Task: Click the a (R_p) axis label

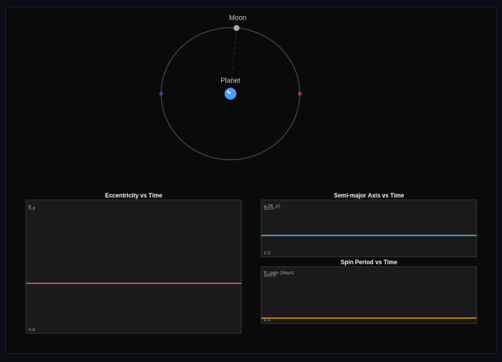Action: (272, 205)
